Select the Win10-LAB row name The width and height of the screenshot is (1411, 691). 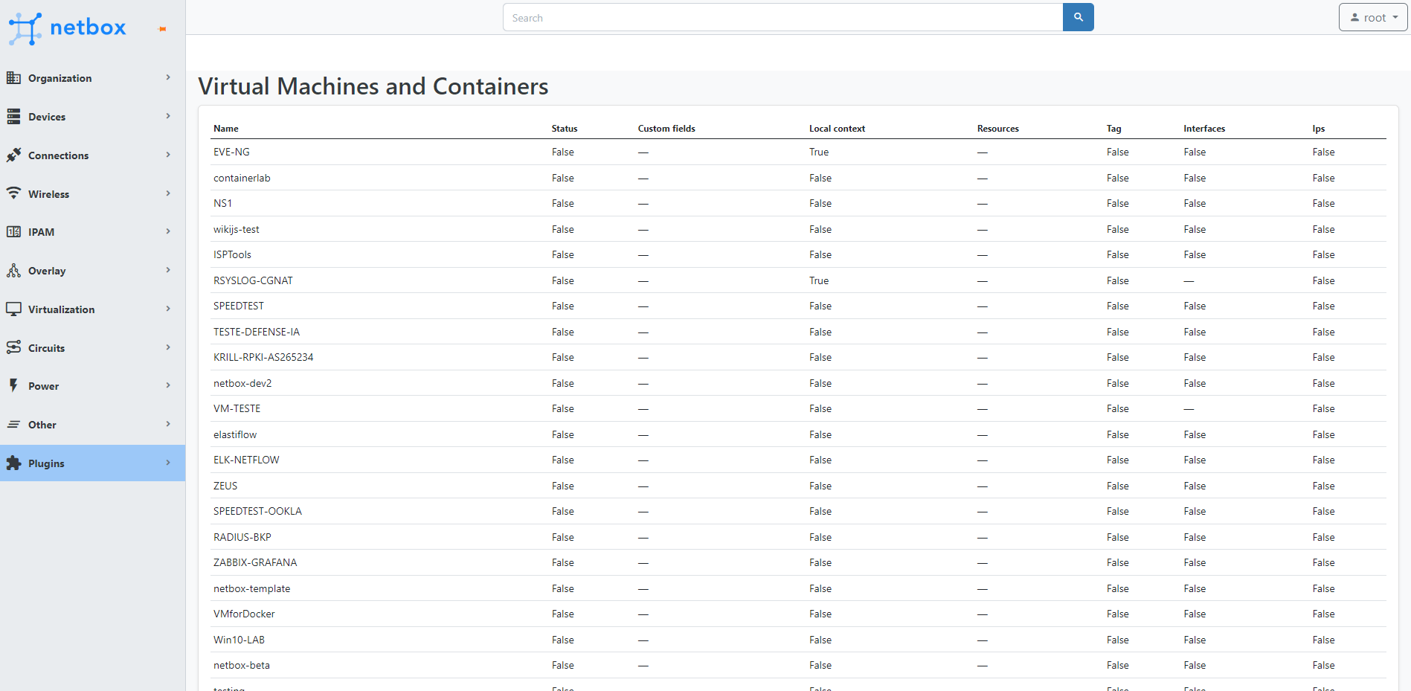[x=239, y=640]
